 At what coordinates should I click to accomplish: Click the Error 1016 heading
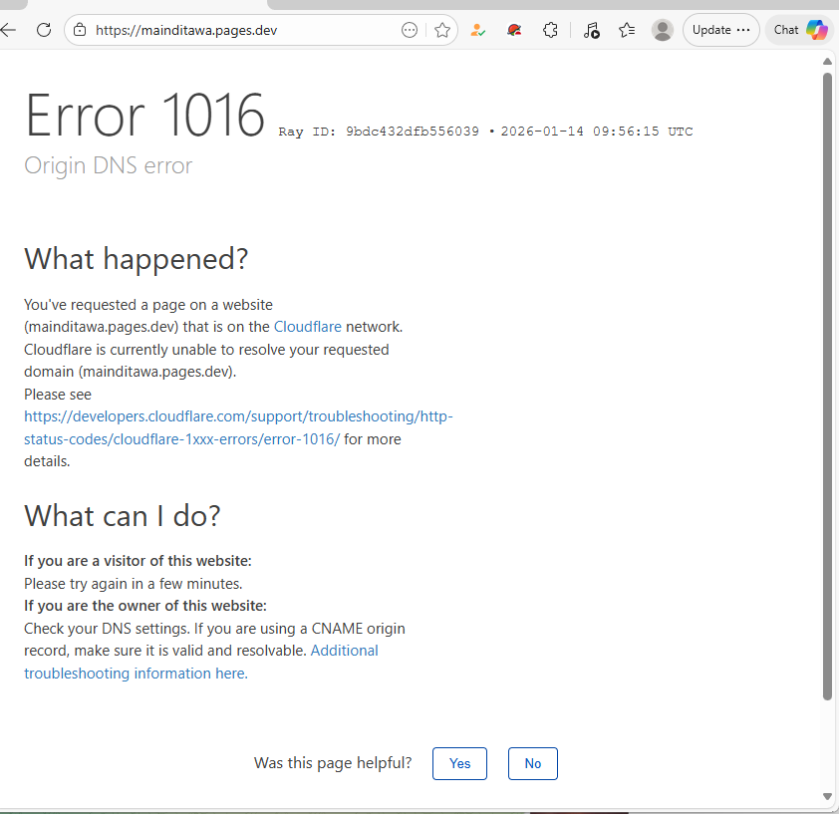coord(144,115)
